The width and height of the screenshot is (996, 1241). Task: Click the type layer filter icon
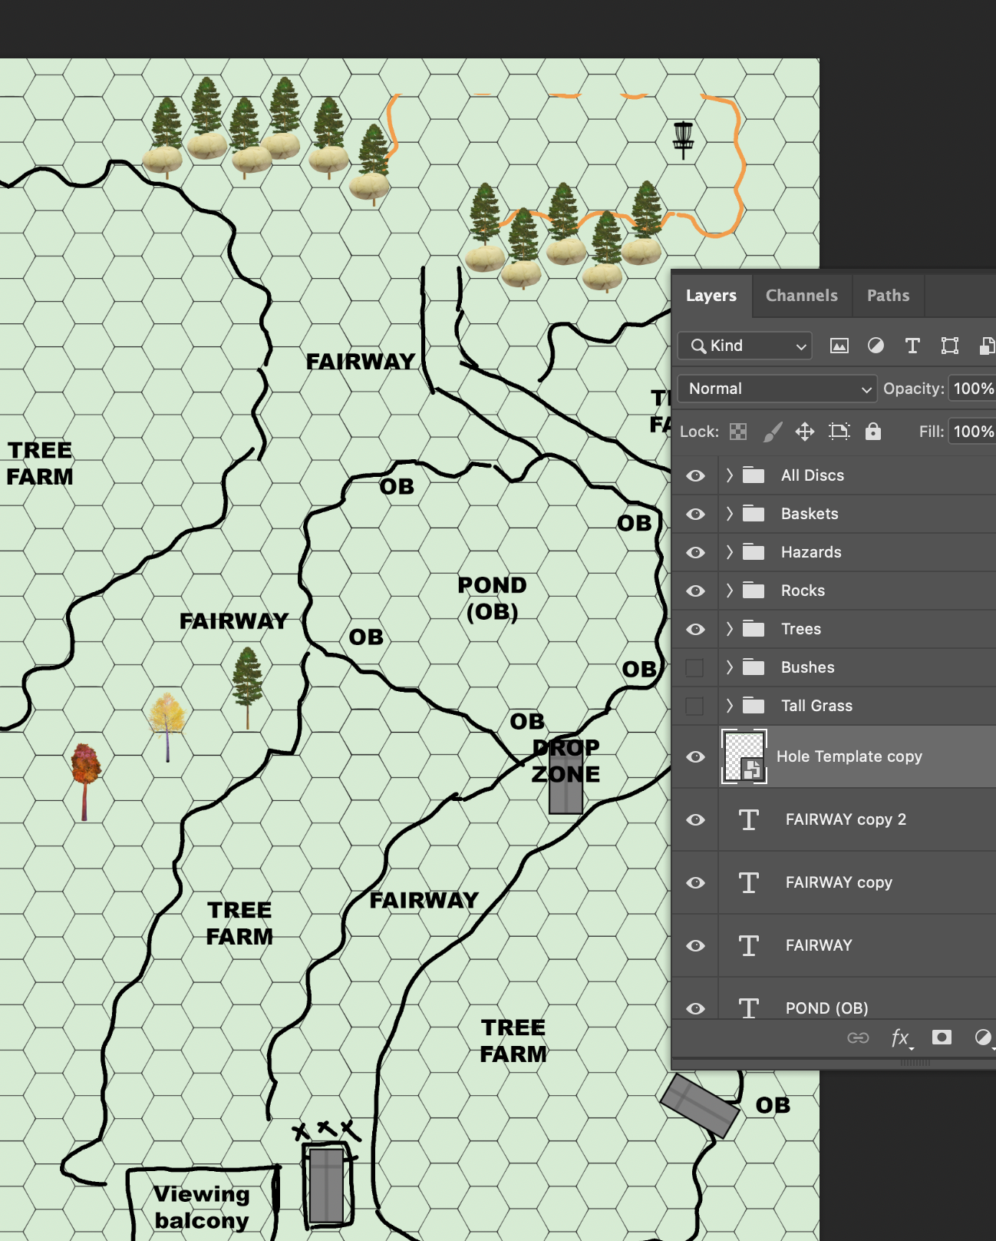tap(912, 346)
